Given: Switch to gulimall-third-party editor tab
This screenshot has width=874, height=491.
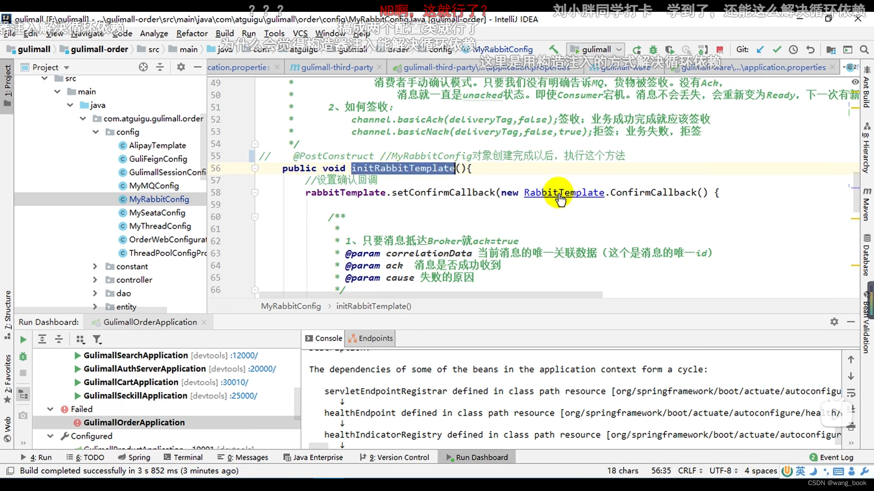Looking at the screenshot, I should tap(336, 67).
